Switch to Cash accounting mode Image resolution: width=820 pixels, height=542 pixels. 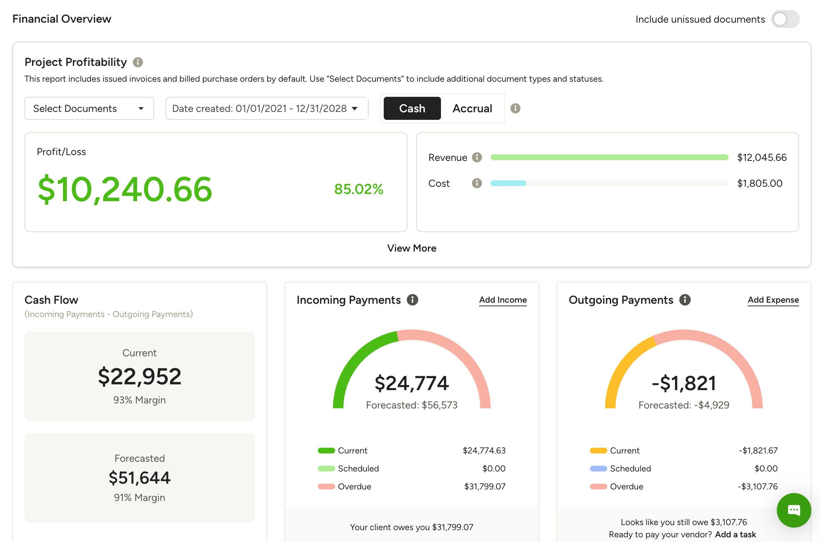click(x=412, y=108)
